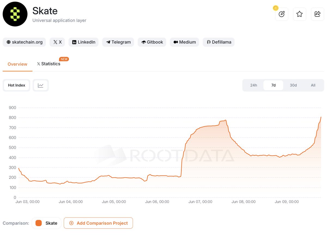Viewport: 327px width, 235px height.
Task: Click the Jun 03, 00:00 axis label
Action: [x=28, y=202]
